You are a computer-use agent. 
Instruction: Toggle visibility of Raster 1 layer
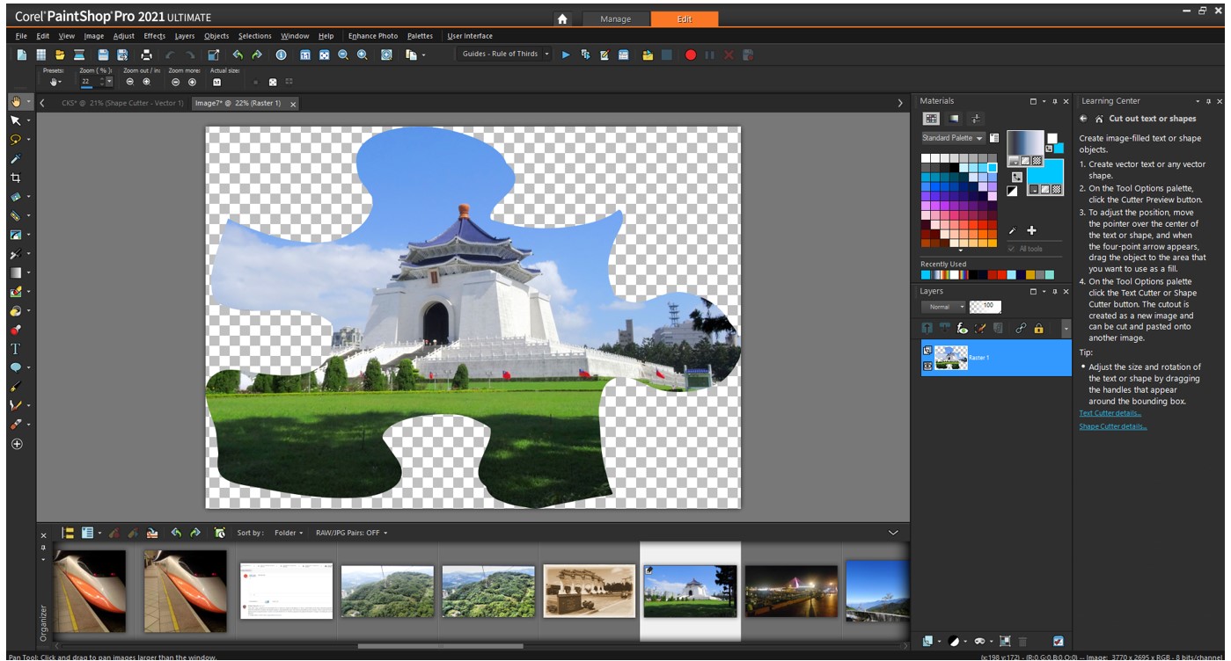tap(927, 366)
